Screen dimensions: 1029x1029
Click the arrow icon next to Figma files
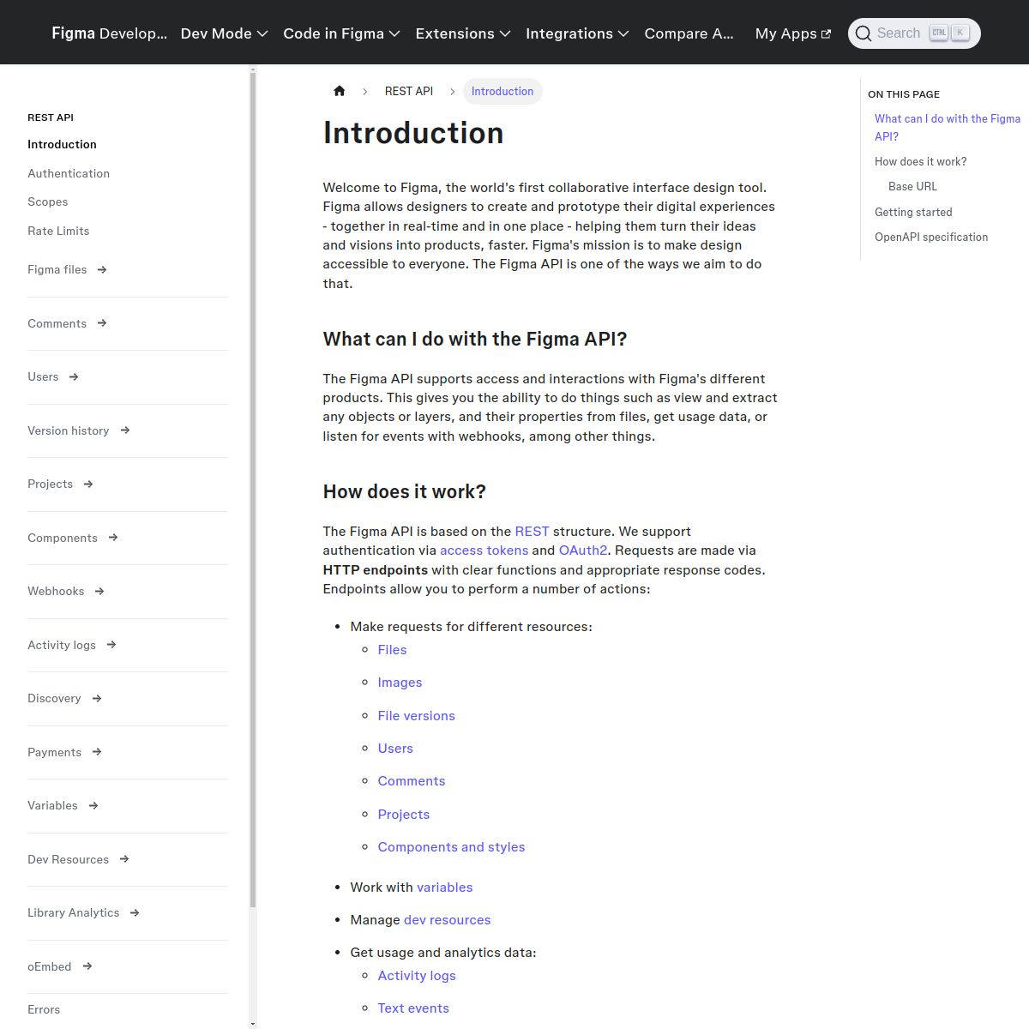coord(102,270)
